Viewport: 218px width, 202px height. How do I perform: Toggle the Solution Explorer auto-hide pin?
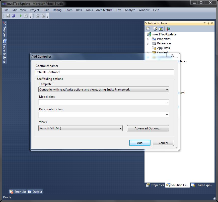point(208,23)
